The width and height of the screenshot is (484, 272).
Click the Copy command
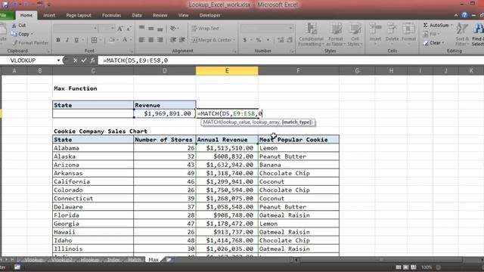(22, 34)
